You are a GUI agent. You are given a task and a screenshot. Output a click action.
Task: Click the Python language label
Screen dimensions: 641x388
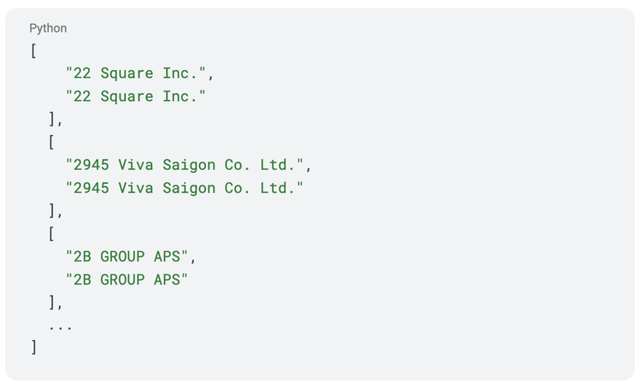[48, 28]
